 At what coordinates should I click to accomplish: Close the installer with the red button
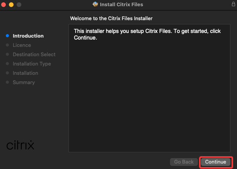(x=3, y=5)
